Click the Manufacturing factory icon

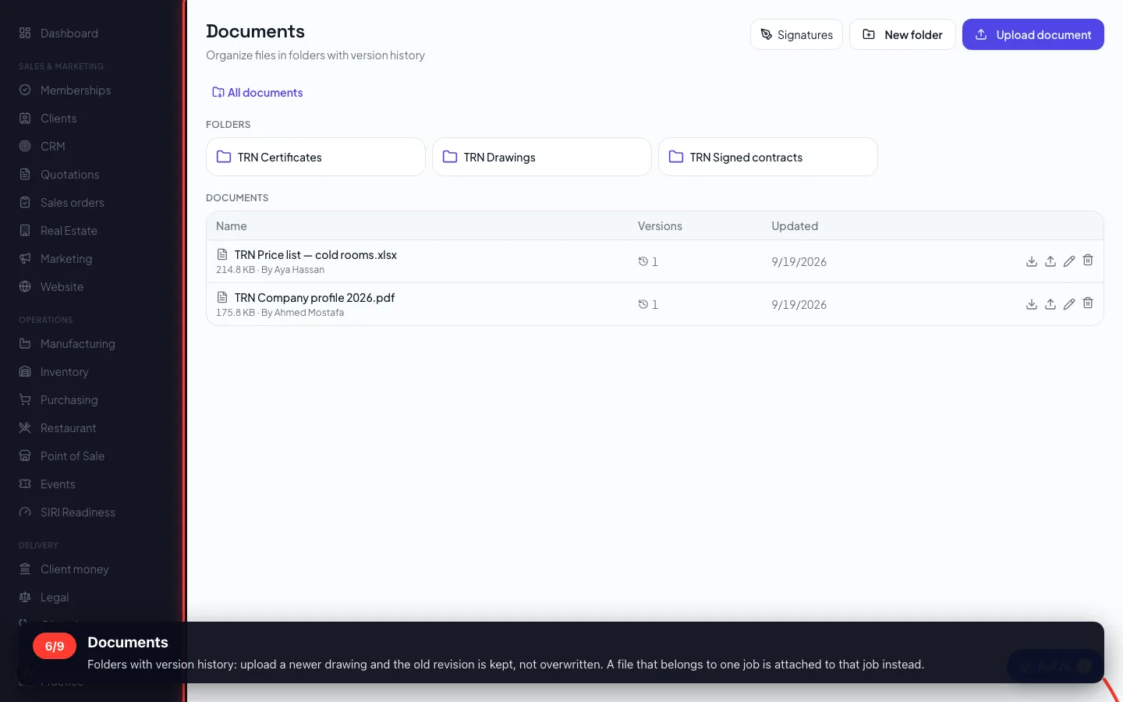click(x=25, y=343)
